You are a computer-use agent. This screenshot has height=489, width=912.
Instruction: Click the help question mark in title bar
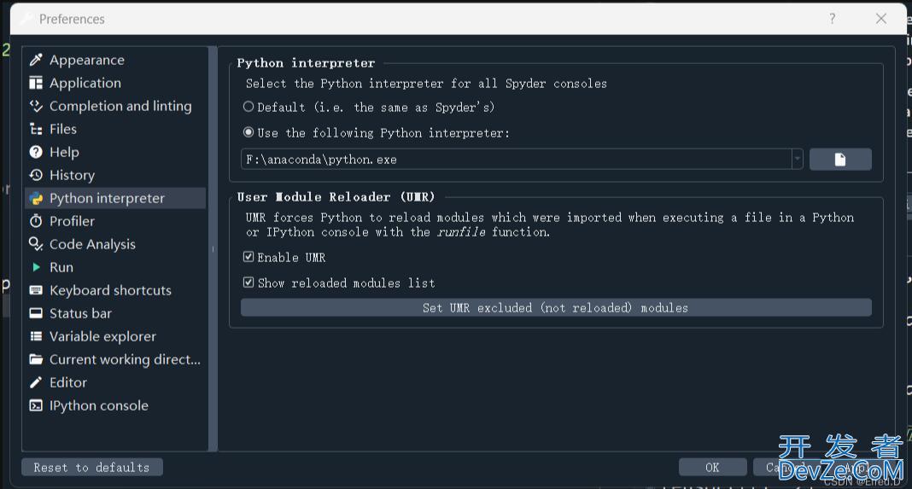tap(833, 19)
